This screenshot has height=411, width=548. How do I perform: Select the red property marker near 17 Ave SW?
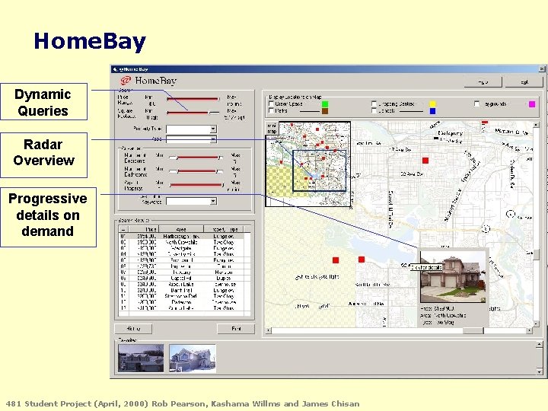pos(425,161)
